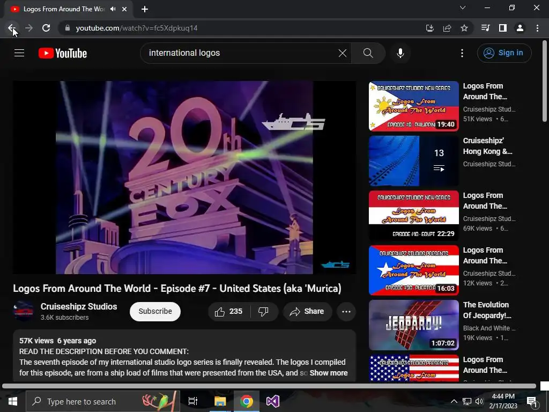This screenshot has height=412, width=549.
Task: Open Cruiseshipz Studios channel name link
Action: point(79,306)
